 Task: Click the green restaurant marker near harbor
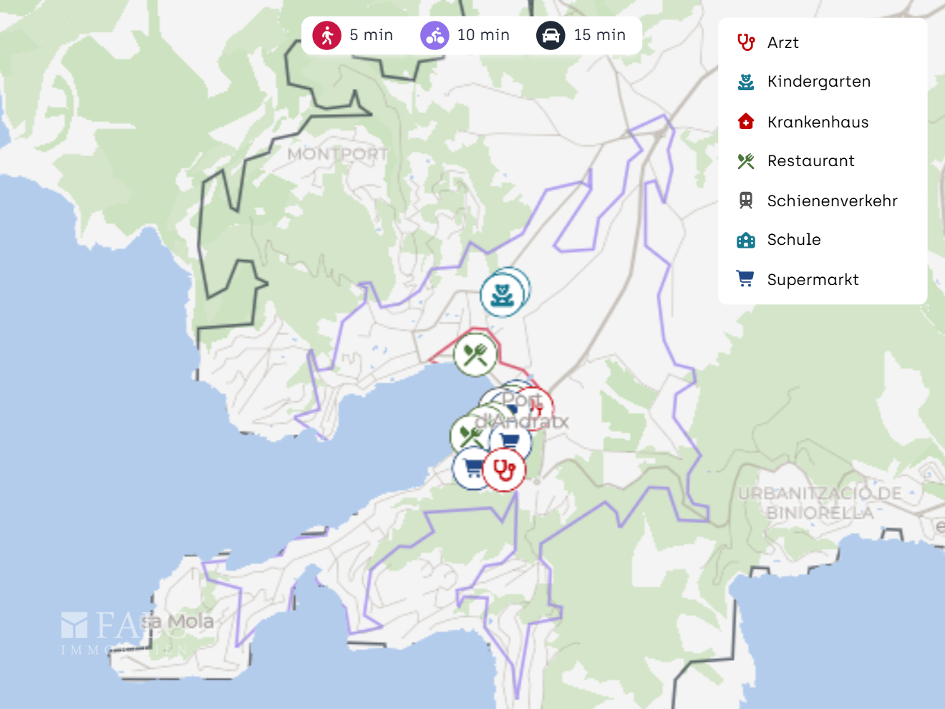(470, 435)
